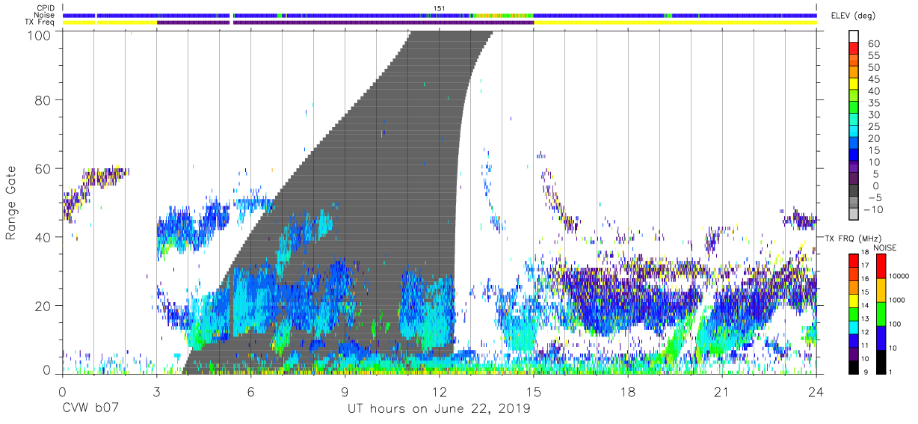Click NOISE legend value '100'
This screenshot has width=918, height=424.
click(x=896, y=324)
